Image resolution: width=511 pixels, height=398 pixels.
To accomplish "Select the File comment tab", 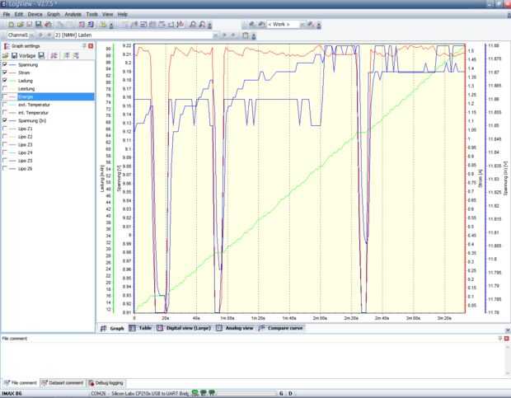I will [21, 382].
